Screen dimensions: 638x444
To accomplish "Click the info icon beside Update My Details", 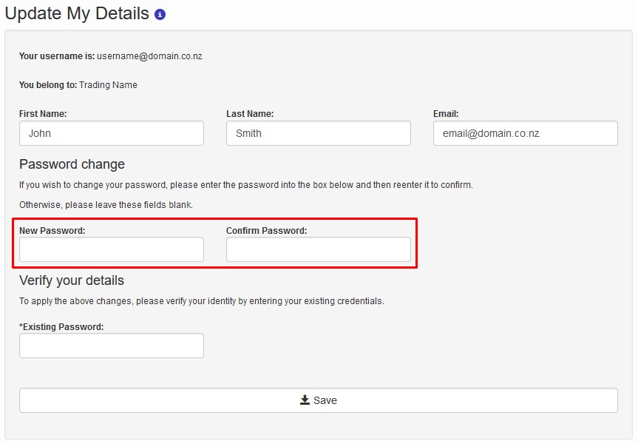I will pos(160,14).
